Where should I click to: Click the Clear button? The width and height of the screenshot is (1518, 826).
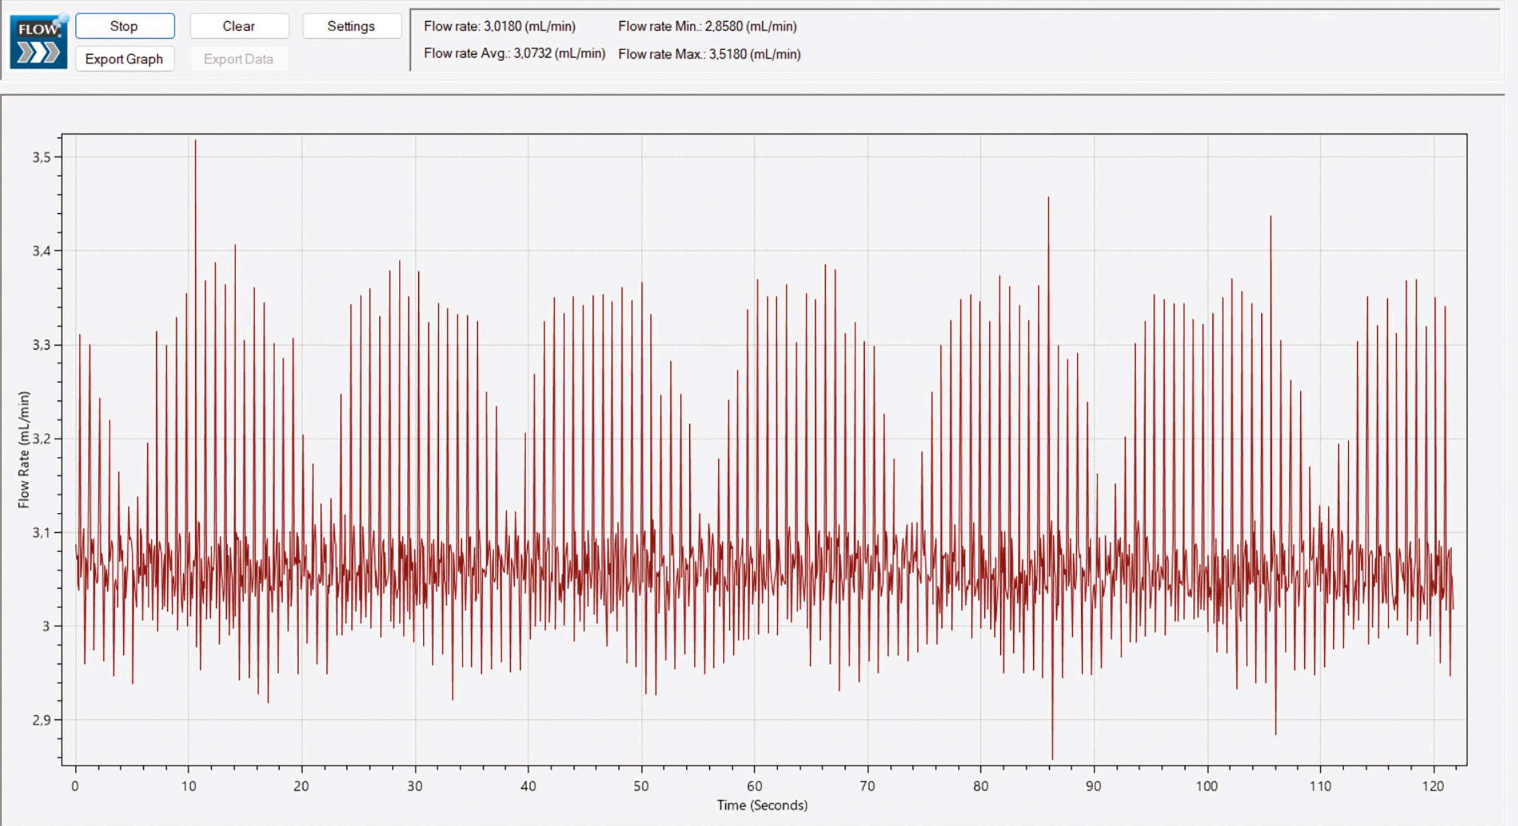[239, 26]
